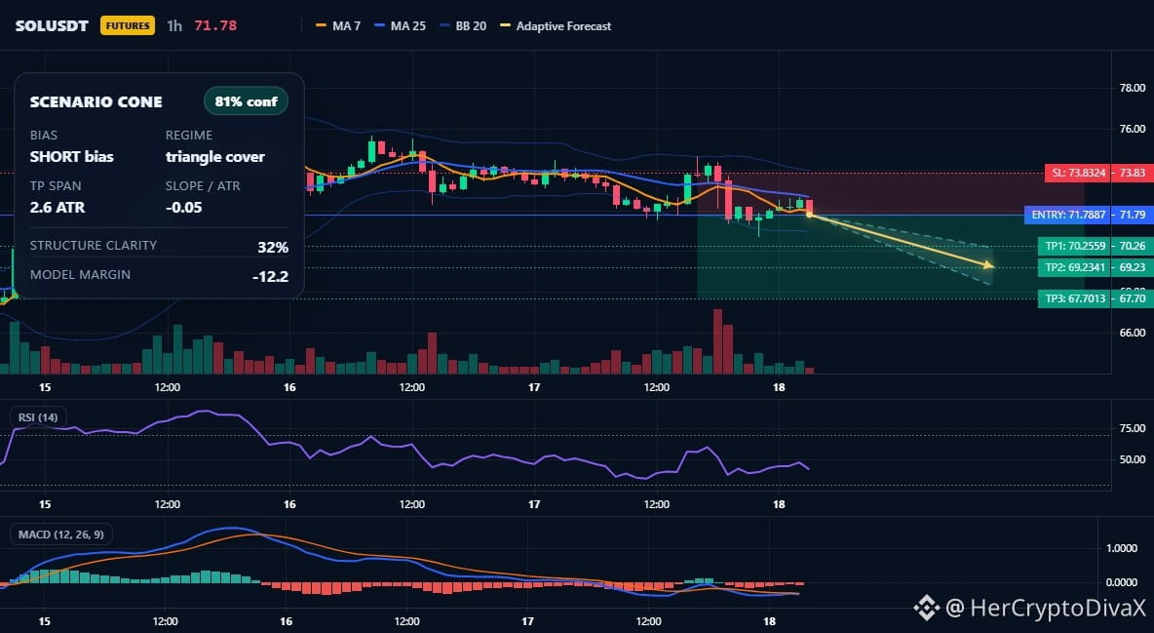Click the TP3: 67.7013 target label

pyautogui.click(x=1074, y=298)
